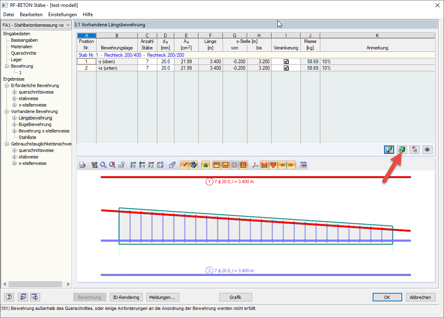This screenshot has width=444, height=318.
Task: Click the 3D-Rendering button
Action: click(x=126, y=297)
